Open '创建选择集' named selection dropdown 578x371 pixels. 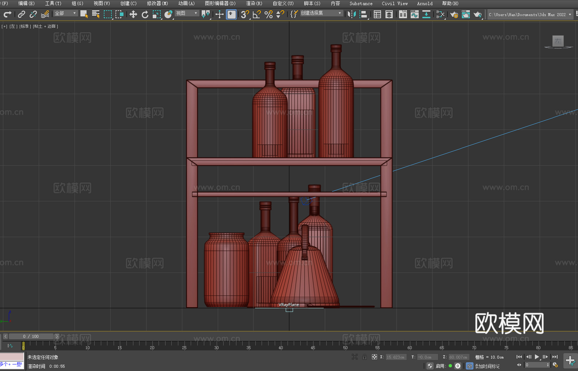click(x=322, y=13)
